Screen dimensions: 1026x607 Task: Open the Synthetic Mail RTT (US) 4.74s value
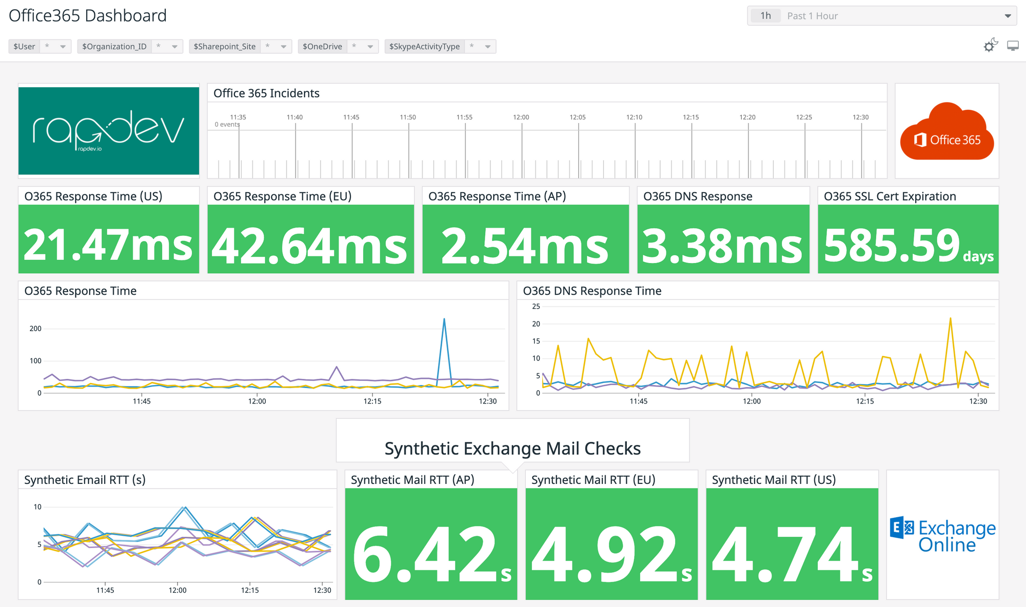click(793, 555)
